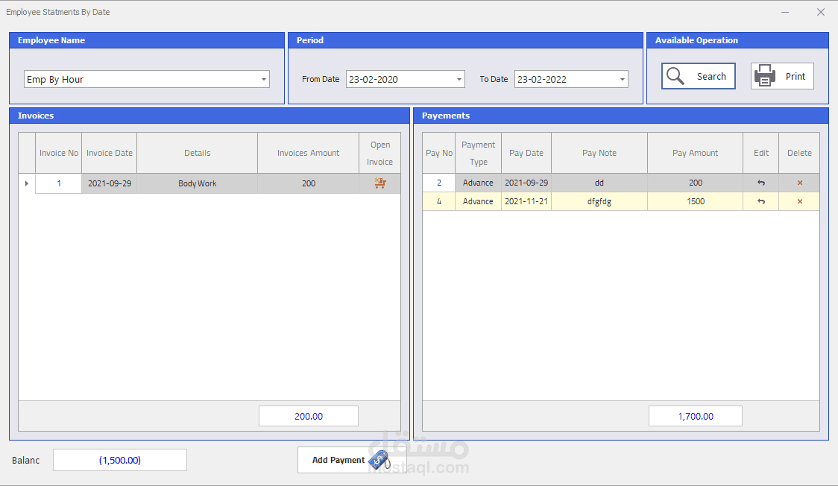Select pay date 2021-11-21 cell

(x=526, y=201)
